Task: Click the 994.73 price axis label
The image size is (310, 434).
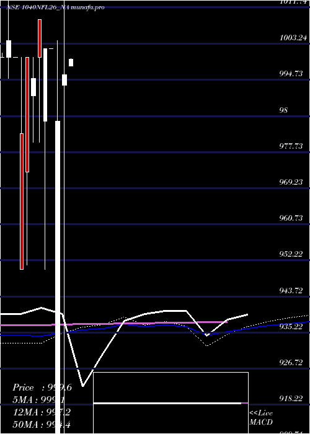Action: pos(291,74)
